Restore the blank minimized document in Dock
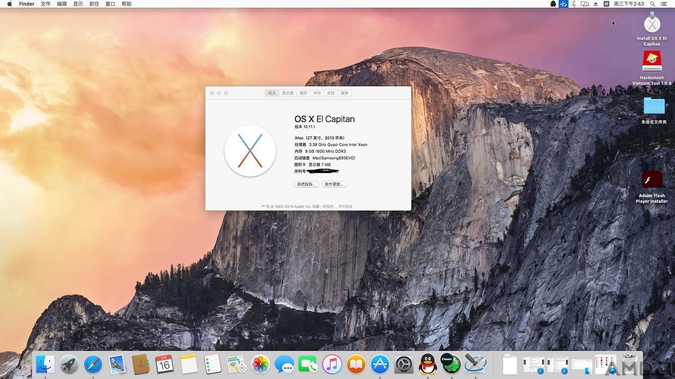 pos(510,365)
